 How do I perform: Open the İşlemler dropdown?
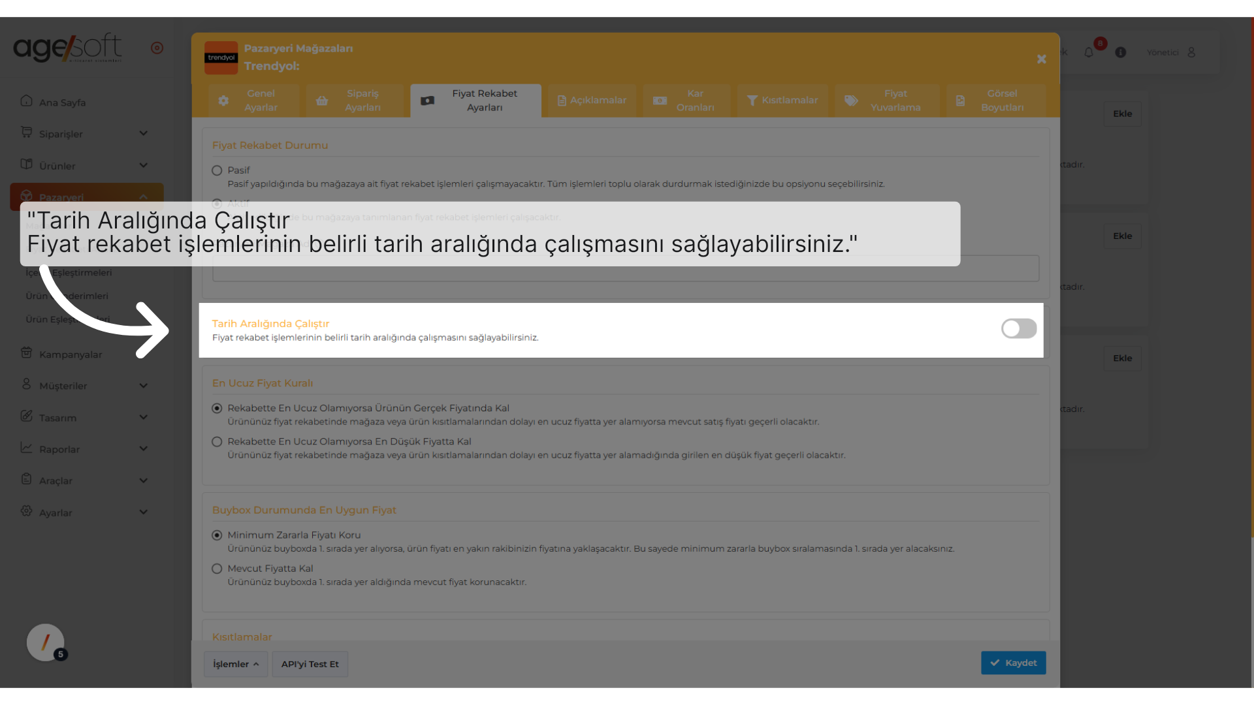tap(235, 664)
